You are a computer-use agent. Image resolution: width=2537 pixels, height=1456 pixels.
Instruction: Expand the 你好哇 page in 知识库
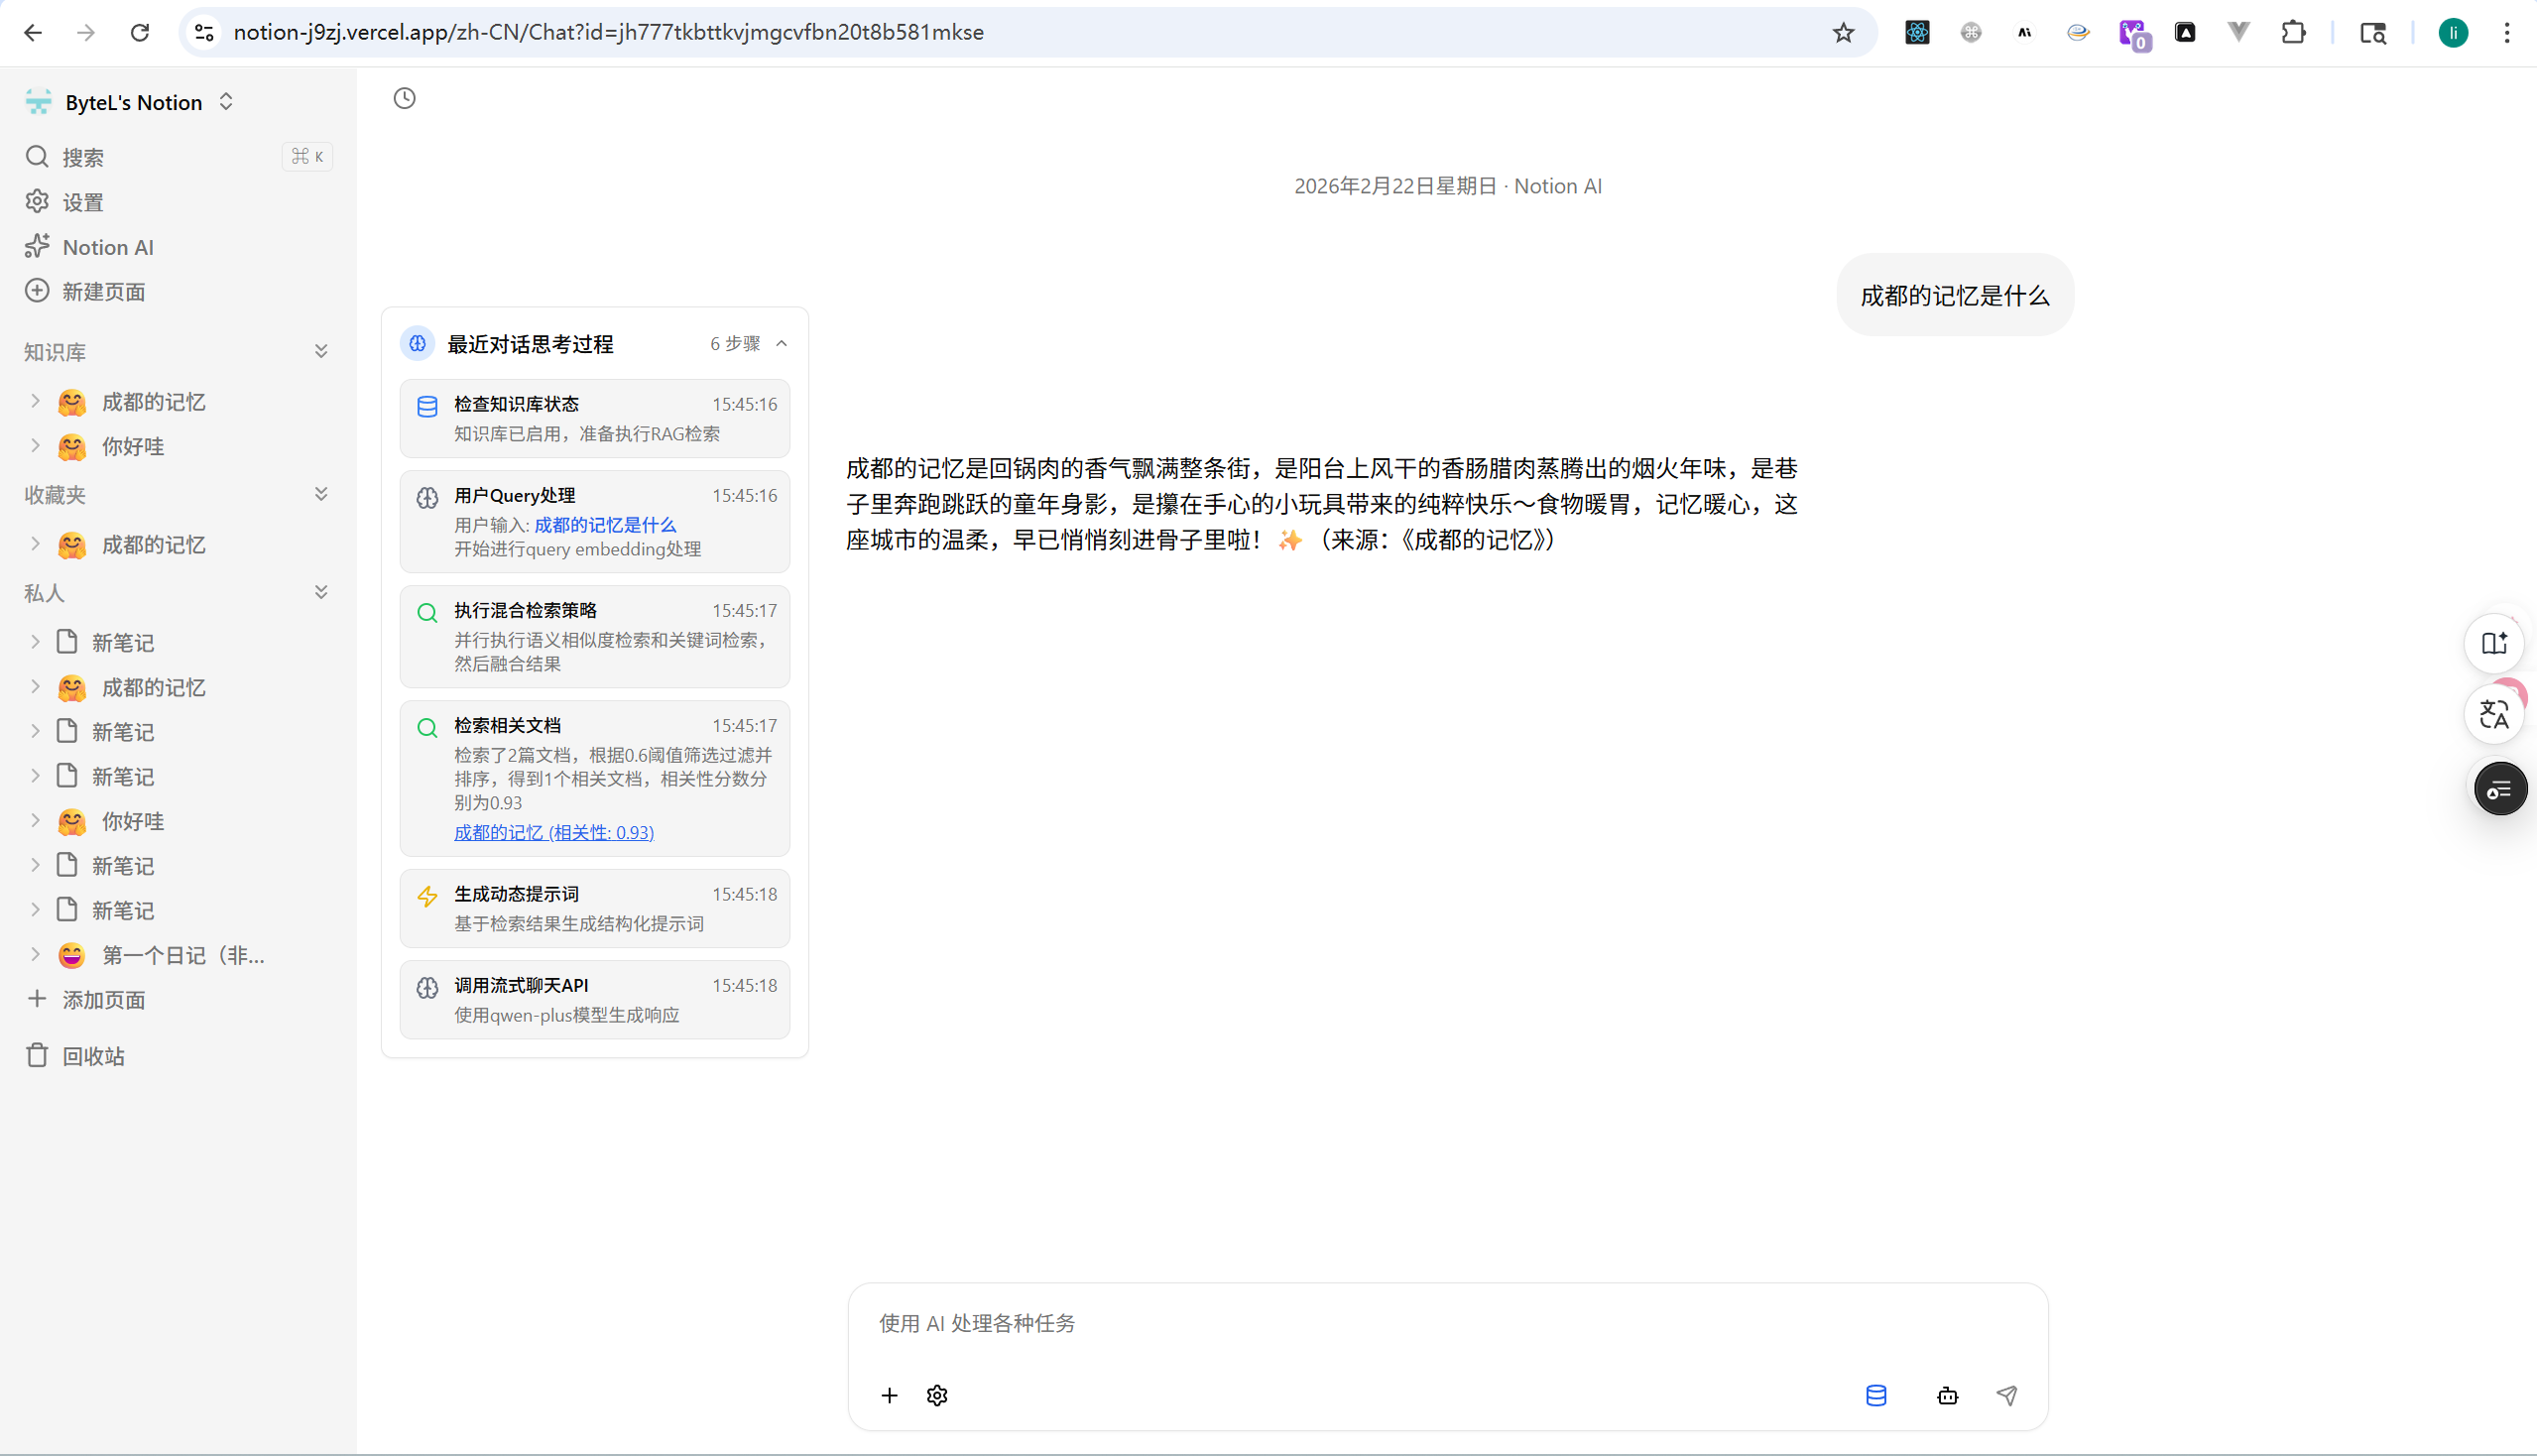pyautogui.click(x=36, y=446)
